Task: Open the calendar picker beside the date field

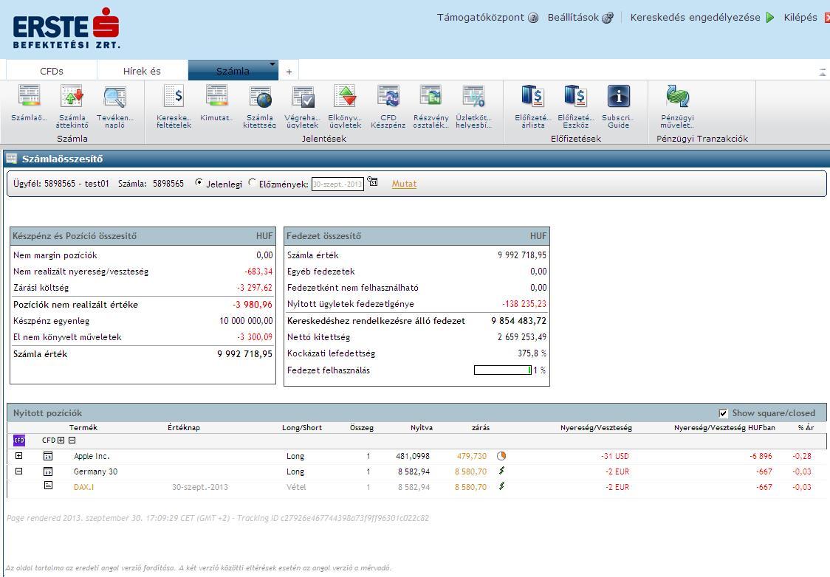Action: point(373,182)
